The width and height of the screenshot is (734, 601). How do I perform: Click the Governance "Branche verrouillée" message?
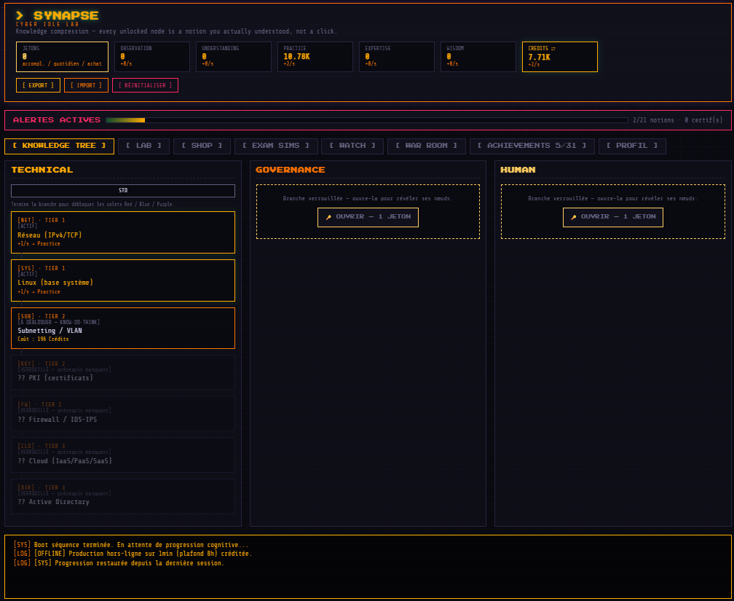tap(368, 199)
